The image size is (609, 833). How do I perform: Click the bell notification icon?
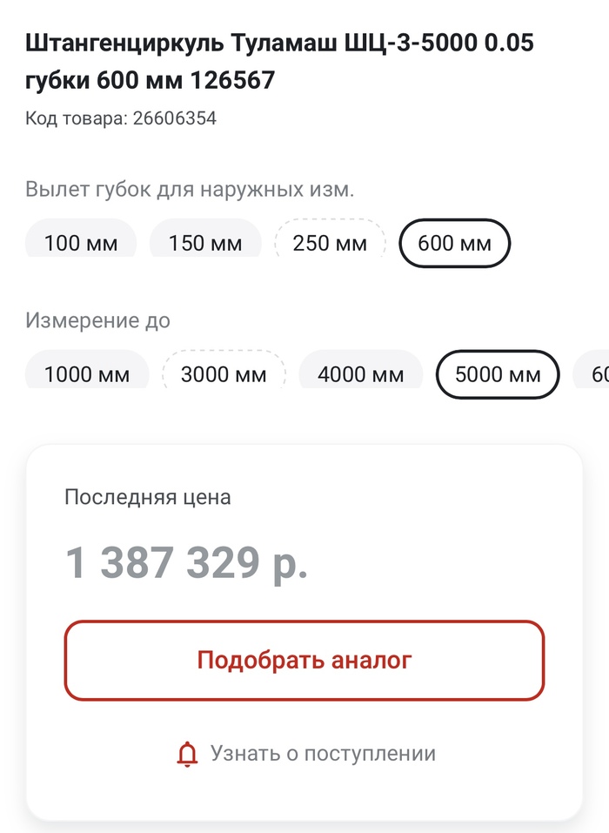[x=187, y=754]
